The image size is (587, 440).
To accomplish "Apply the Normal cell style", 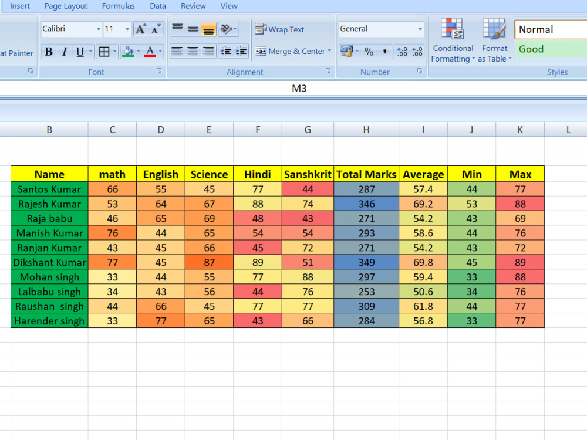I will pos(551,29).
